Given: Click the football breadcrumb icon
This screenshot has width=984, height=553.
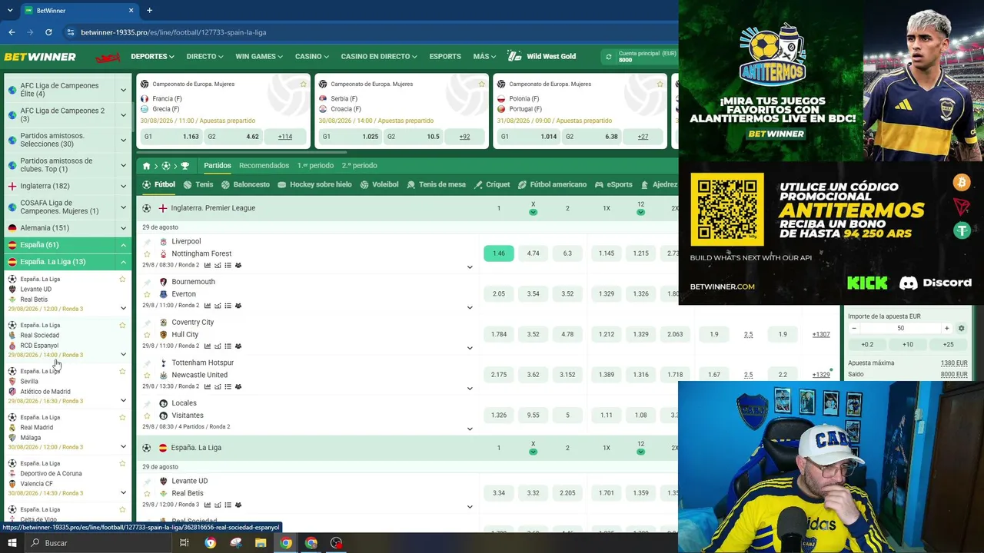Looking at the screenshot, I should pyautogui.click(x=165, y=166).
